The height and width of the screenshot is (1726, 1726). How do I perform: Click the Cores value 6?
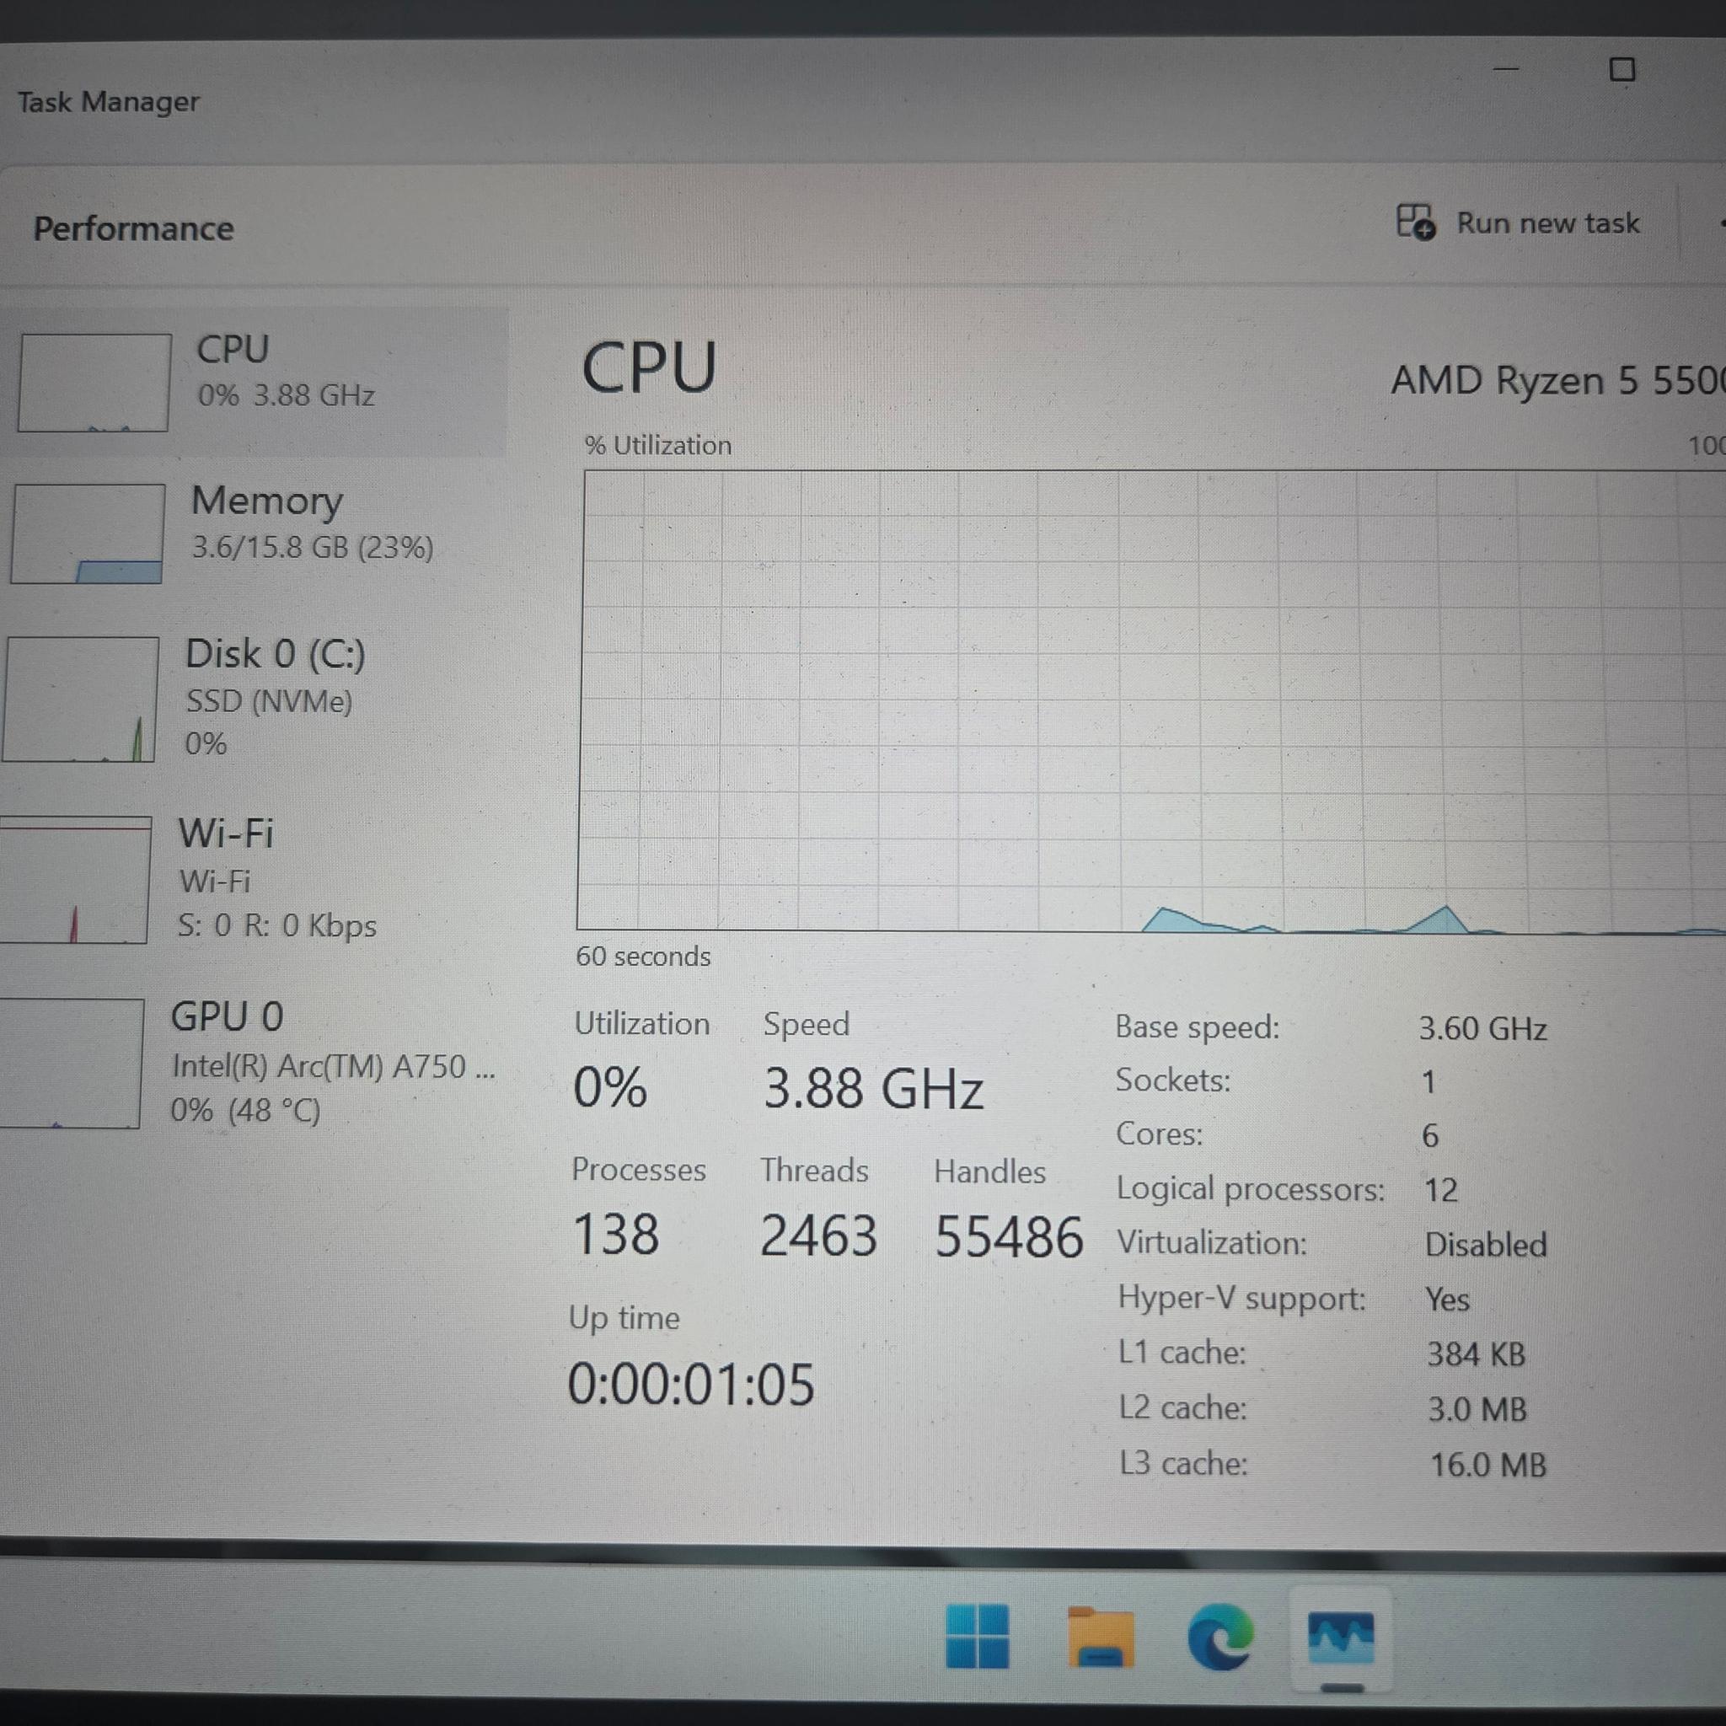[x=1430, y=1135]
